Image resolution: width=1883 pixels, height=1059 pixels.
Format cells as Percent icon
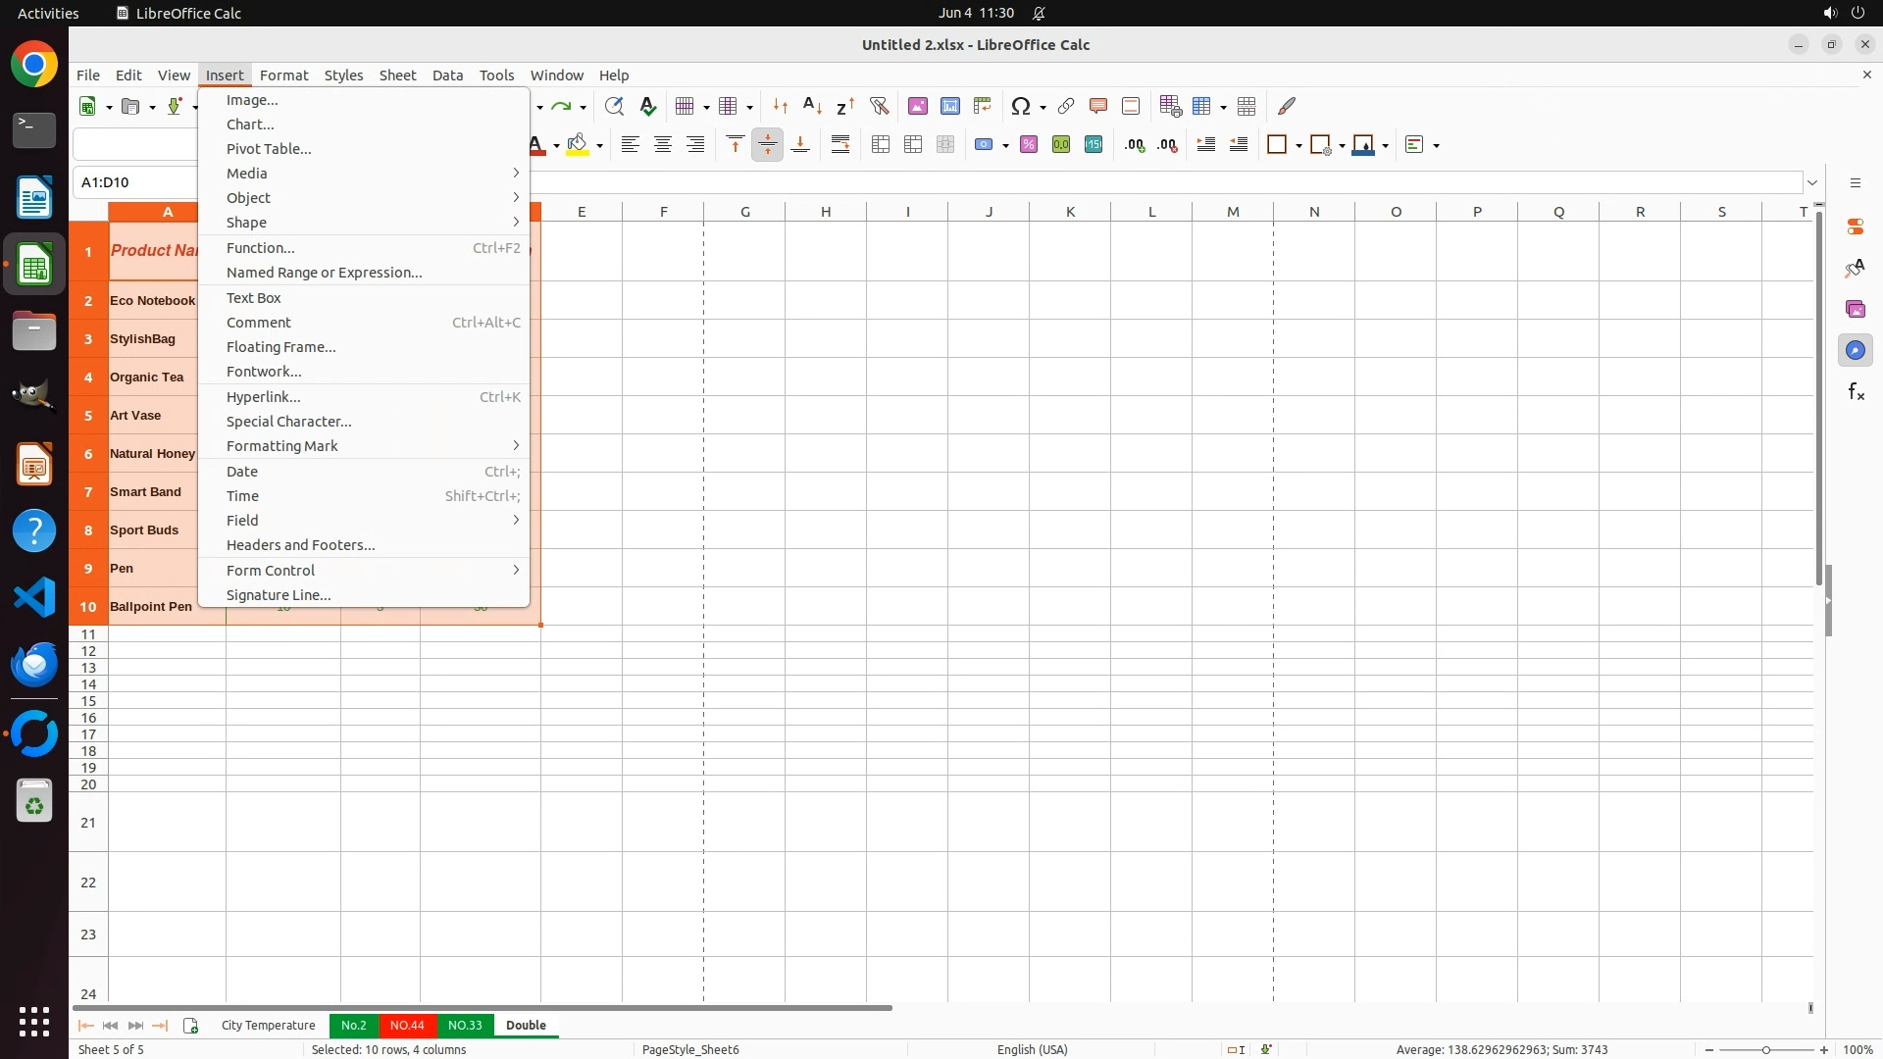click(1029, 145)
